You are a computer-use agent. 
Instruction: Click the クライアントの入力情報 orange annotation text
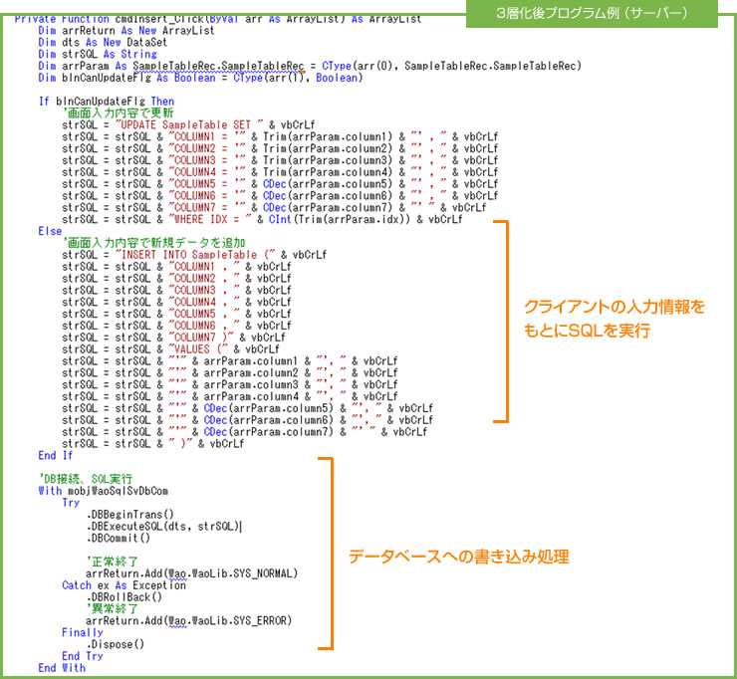tap(614, 308)
